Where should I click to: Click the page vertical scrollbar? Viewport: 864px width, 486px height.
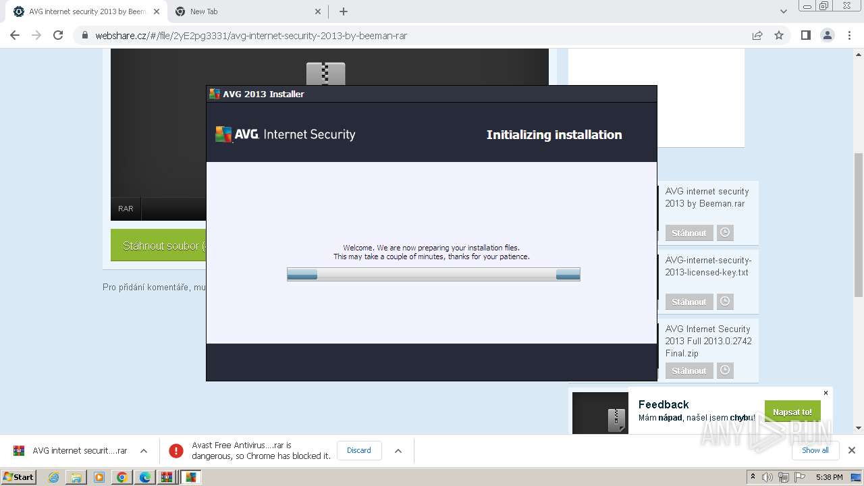[x=858, y=225]
